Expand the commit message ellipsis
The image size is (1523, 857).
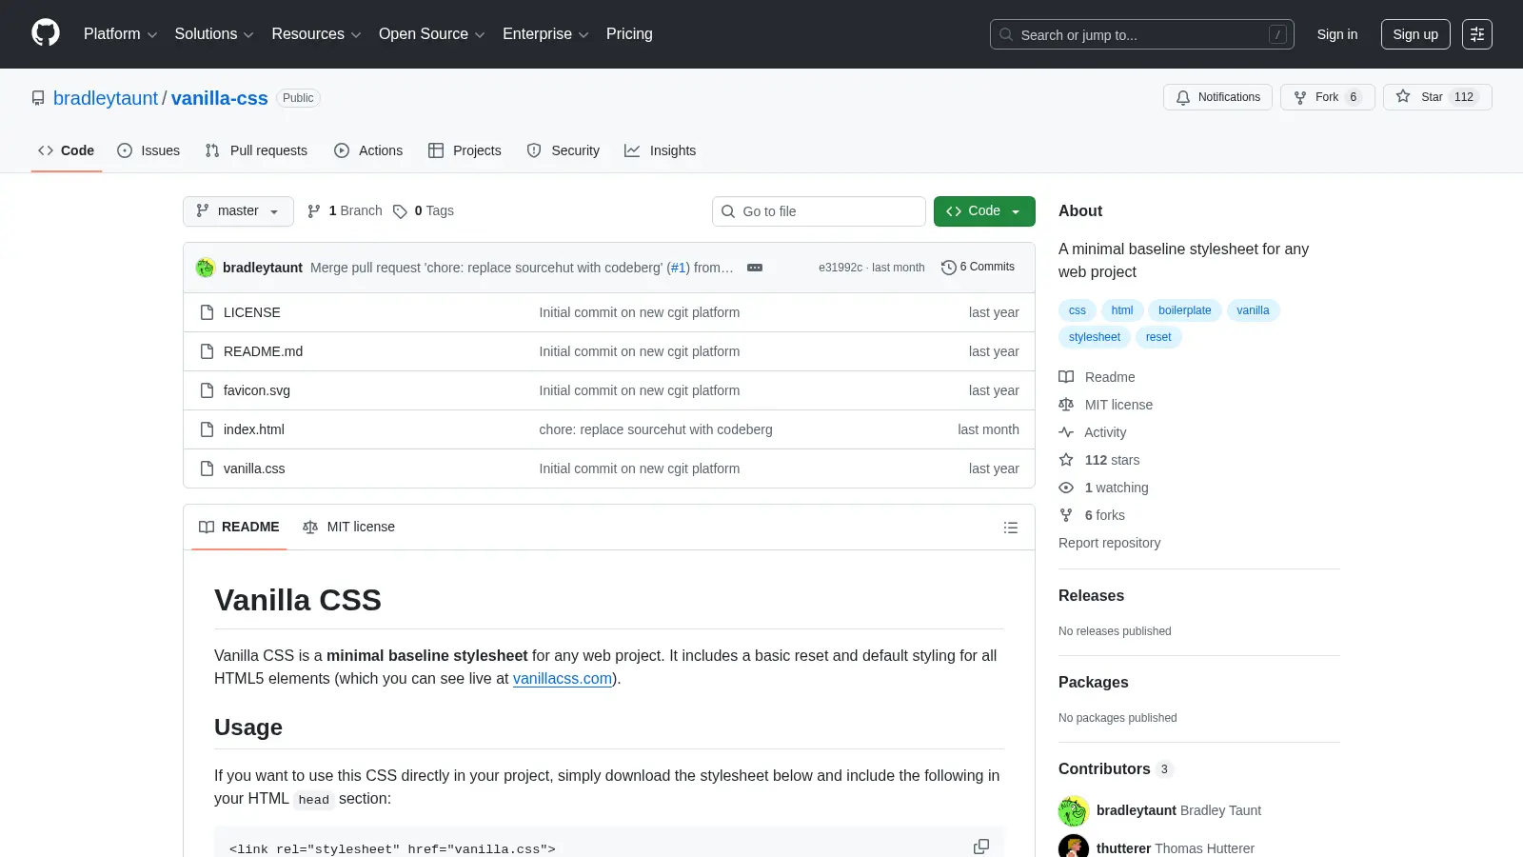point(755,268)
